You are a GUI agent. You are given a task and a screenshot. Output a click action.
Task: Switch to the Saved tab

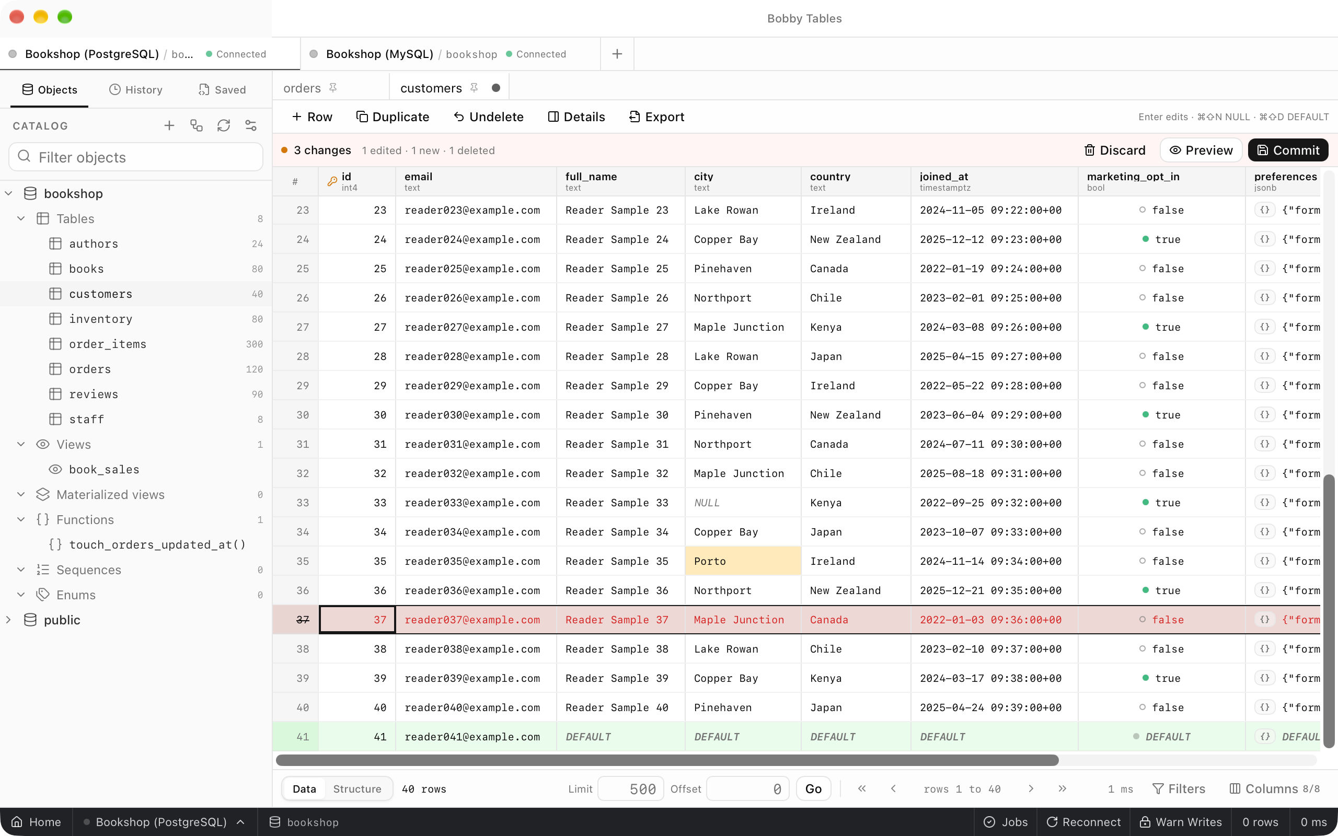click(x=222, y=89)
